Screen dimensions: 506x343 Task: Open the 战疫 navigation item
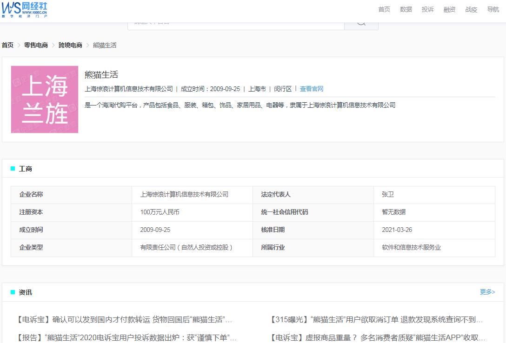[471, 9]
